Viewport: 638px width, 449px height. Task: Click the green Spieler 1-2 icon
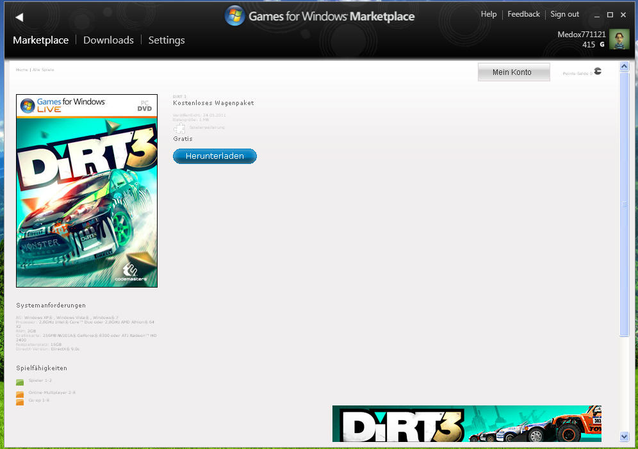click(20, 382)
